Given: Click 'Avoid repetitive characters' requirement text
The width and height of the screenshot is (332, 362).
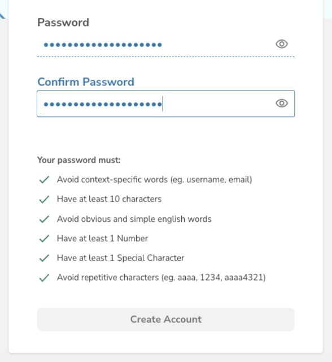Looking at the screenshot, I should (x=161, y=277).
